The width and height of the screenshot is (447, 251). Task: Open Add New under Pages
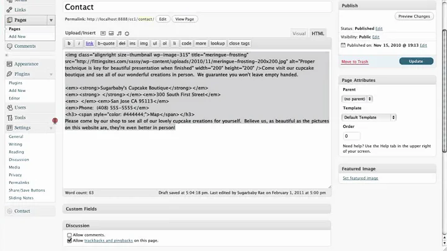click(x=17, y=37)
